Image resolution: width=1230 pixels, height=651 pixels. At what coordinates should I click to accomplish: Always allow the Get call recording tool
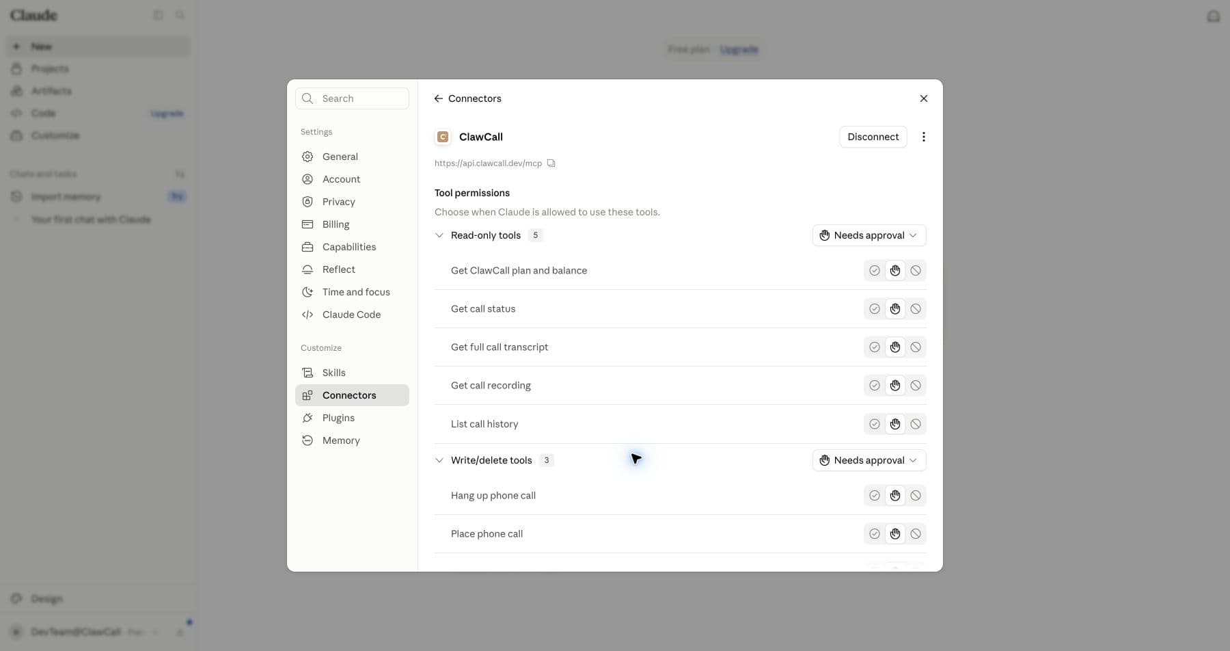[874, 386]
